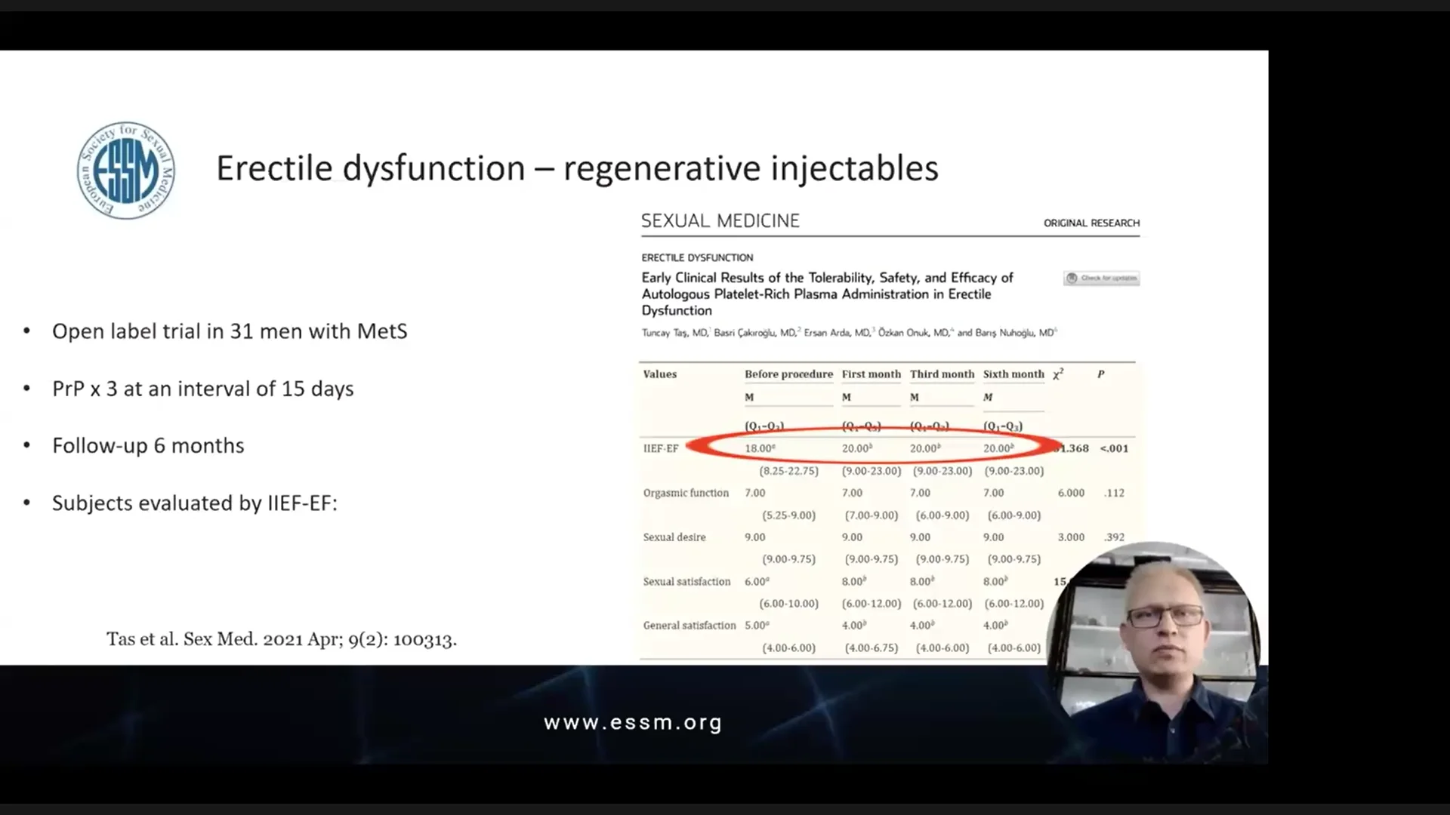This screenshot has width=1450, height=815.
Task: Click the 'General satisfaction' row label
Action: tap(689, 626)
